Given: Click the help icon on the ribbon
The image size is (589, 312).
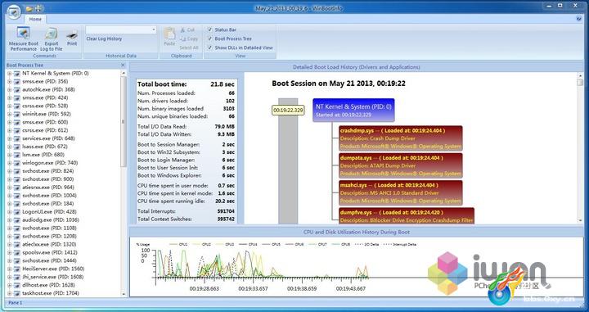Looking at the screenshot, I should [578, 18].
